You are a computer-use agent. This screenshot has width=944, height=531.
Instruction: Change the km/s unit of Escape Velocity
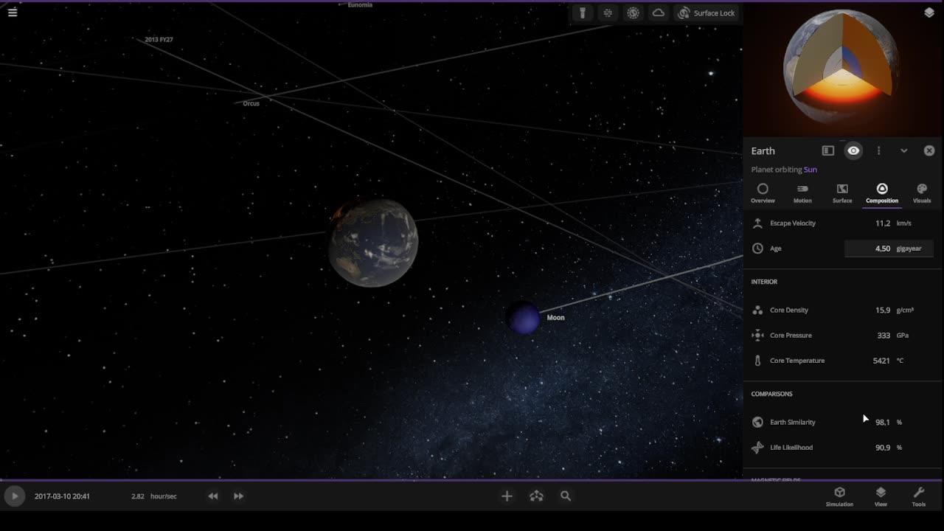(903, 223)
